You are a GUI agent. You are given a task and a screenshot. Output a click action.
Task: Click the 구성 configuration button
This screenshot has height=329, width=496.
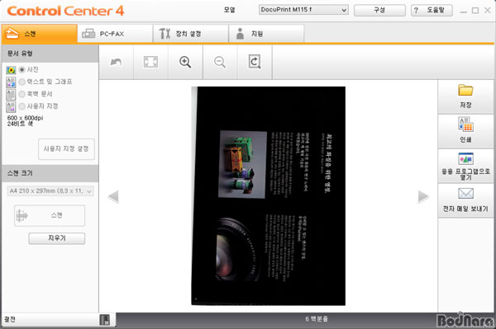[x=379, y=10]
